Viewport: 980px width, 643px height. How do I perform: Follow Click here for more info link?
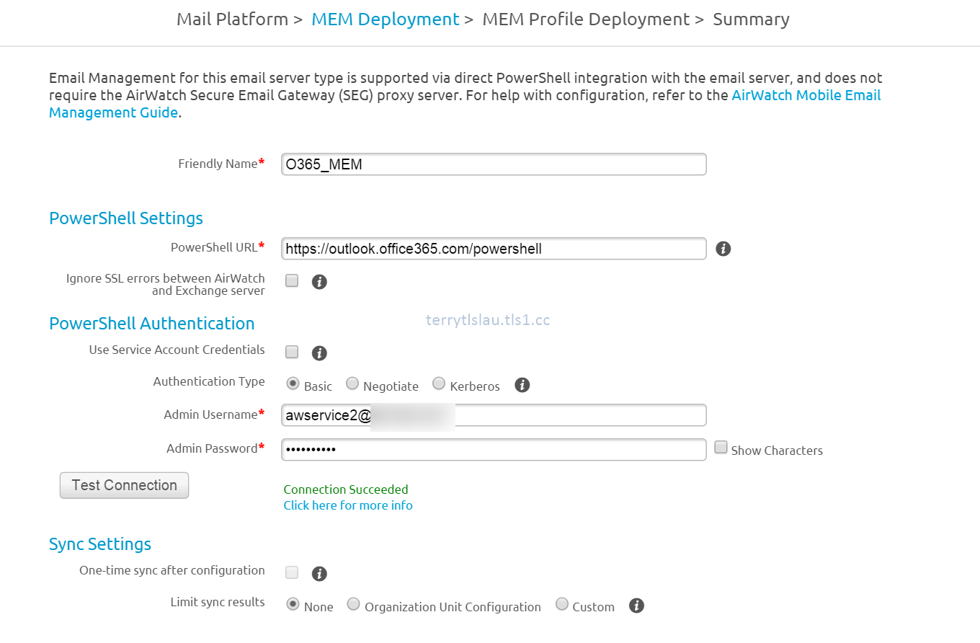348,505
